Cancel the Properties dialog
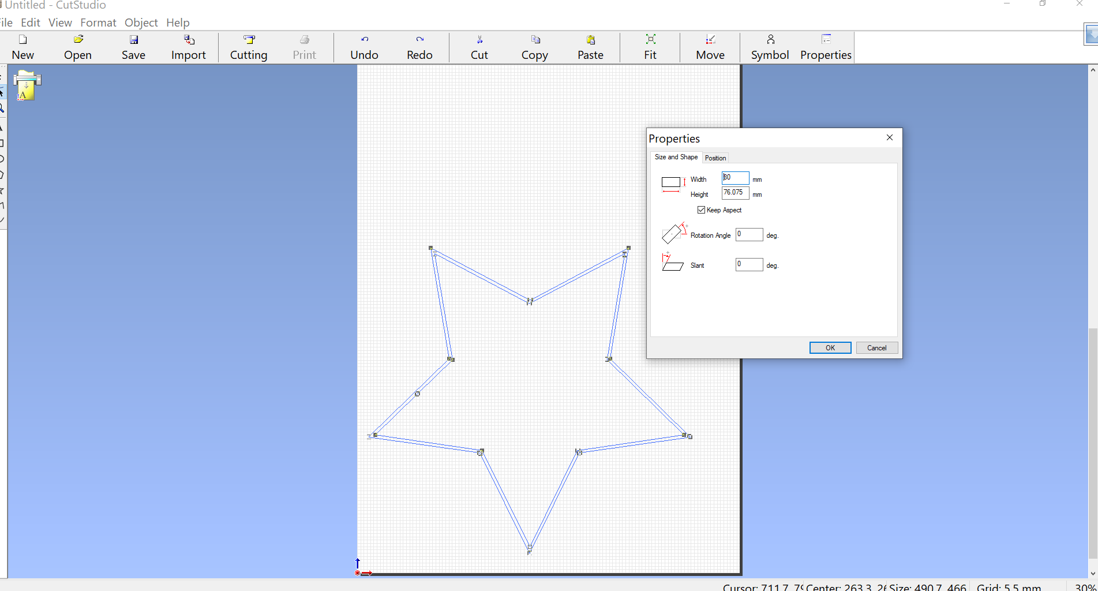This screenshot has width=1098, height=591. click(877, 348)
